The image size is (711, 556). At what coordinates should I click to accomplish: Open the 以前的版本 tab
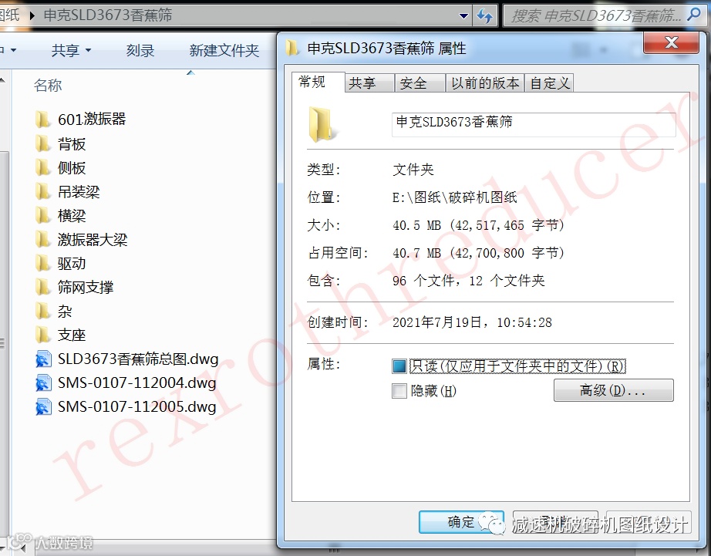(x=485, y=83)
